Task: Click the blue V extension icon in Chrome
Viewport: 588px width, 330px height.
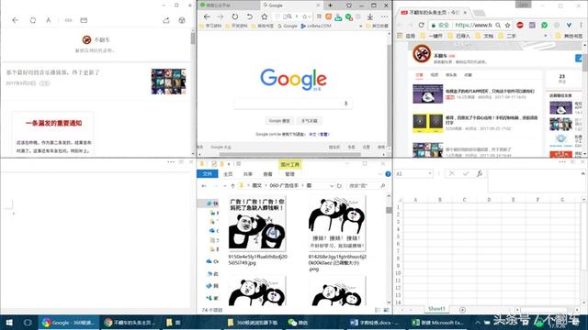Action: (x=569, y=25)
